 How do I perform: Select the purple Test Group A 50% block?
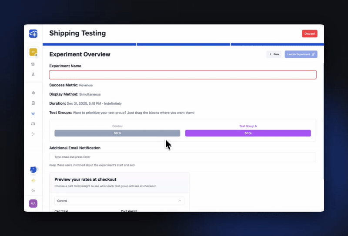point(248,133)
